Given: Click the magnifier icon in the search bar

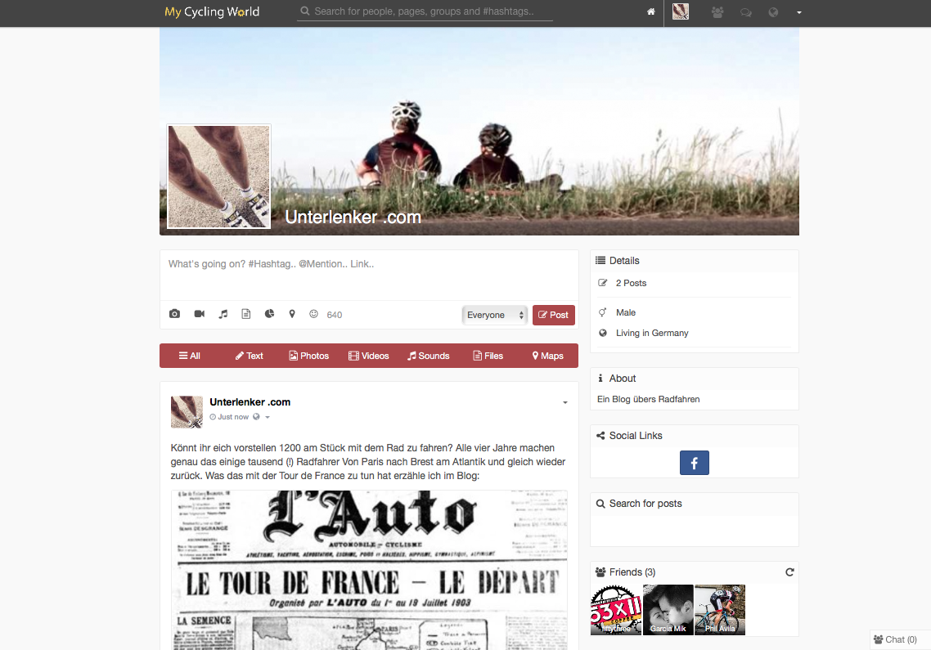Looking at the screenshot, I should tap(304, 11).
